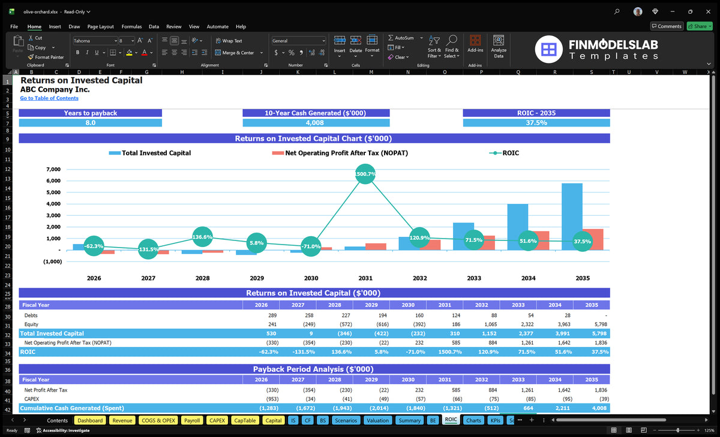Toggle underline formatting
Screen dimensions: 720x437
tap(96, 53)
